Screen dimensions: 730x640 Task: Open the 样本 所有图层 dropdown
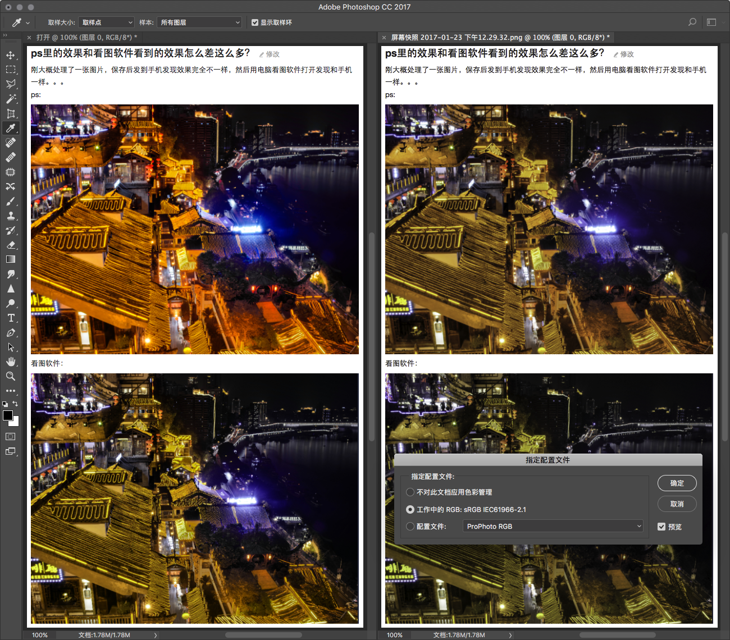[x=199, y=22]
